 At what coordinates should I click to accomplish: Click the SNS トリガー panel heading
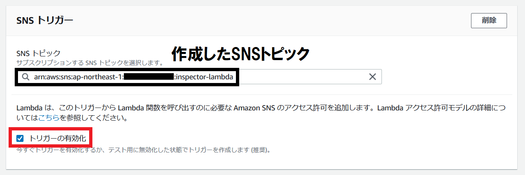(45, 21)
